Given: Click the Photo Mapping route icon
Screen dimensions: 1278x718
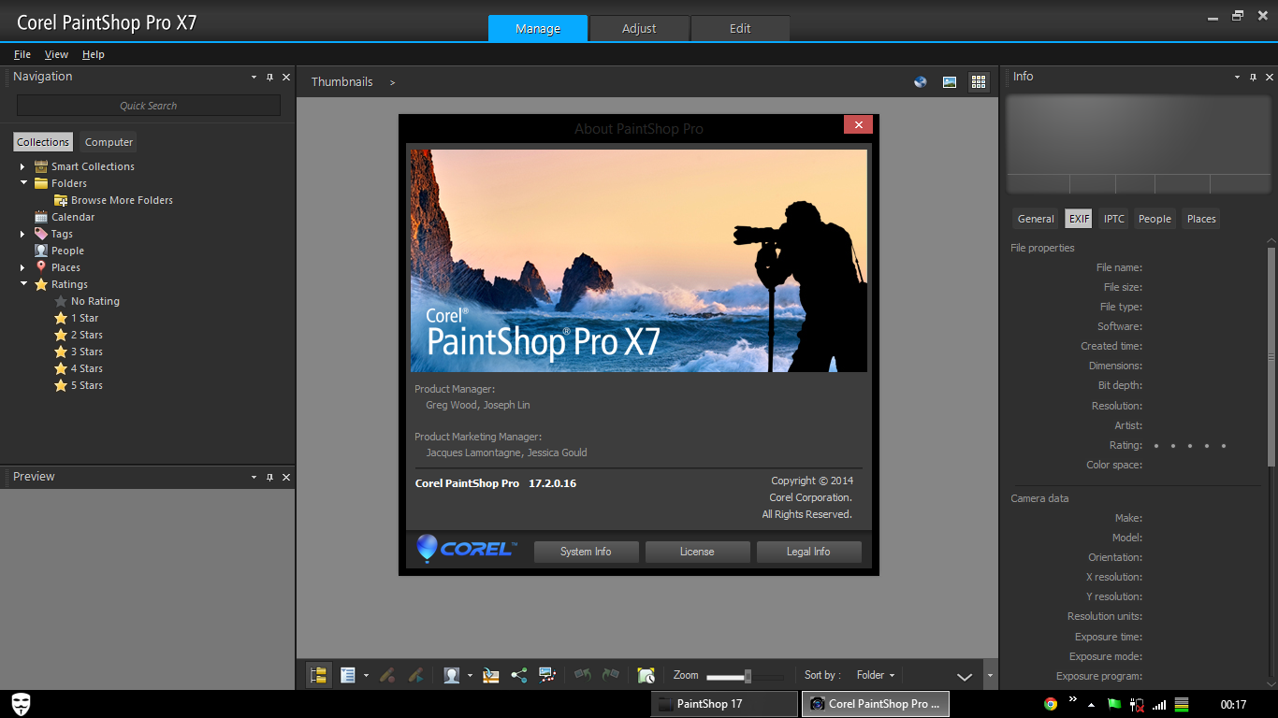Looking at the screenshot, I should (x=548, y=675).
